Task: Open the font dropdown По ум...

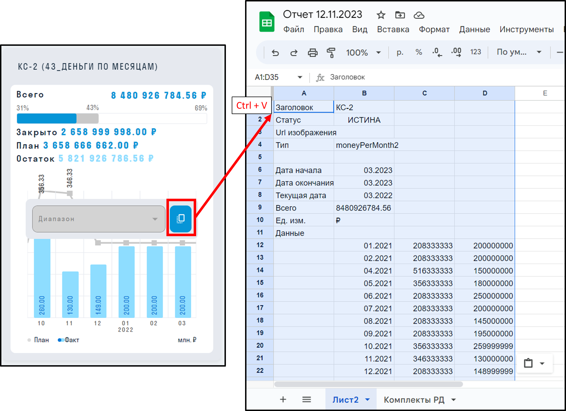Action: (519, 52)
